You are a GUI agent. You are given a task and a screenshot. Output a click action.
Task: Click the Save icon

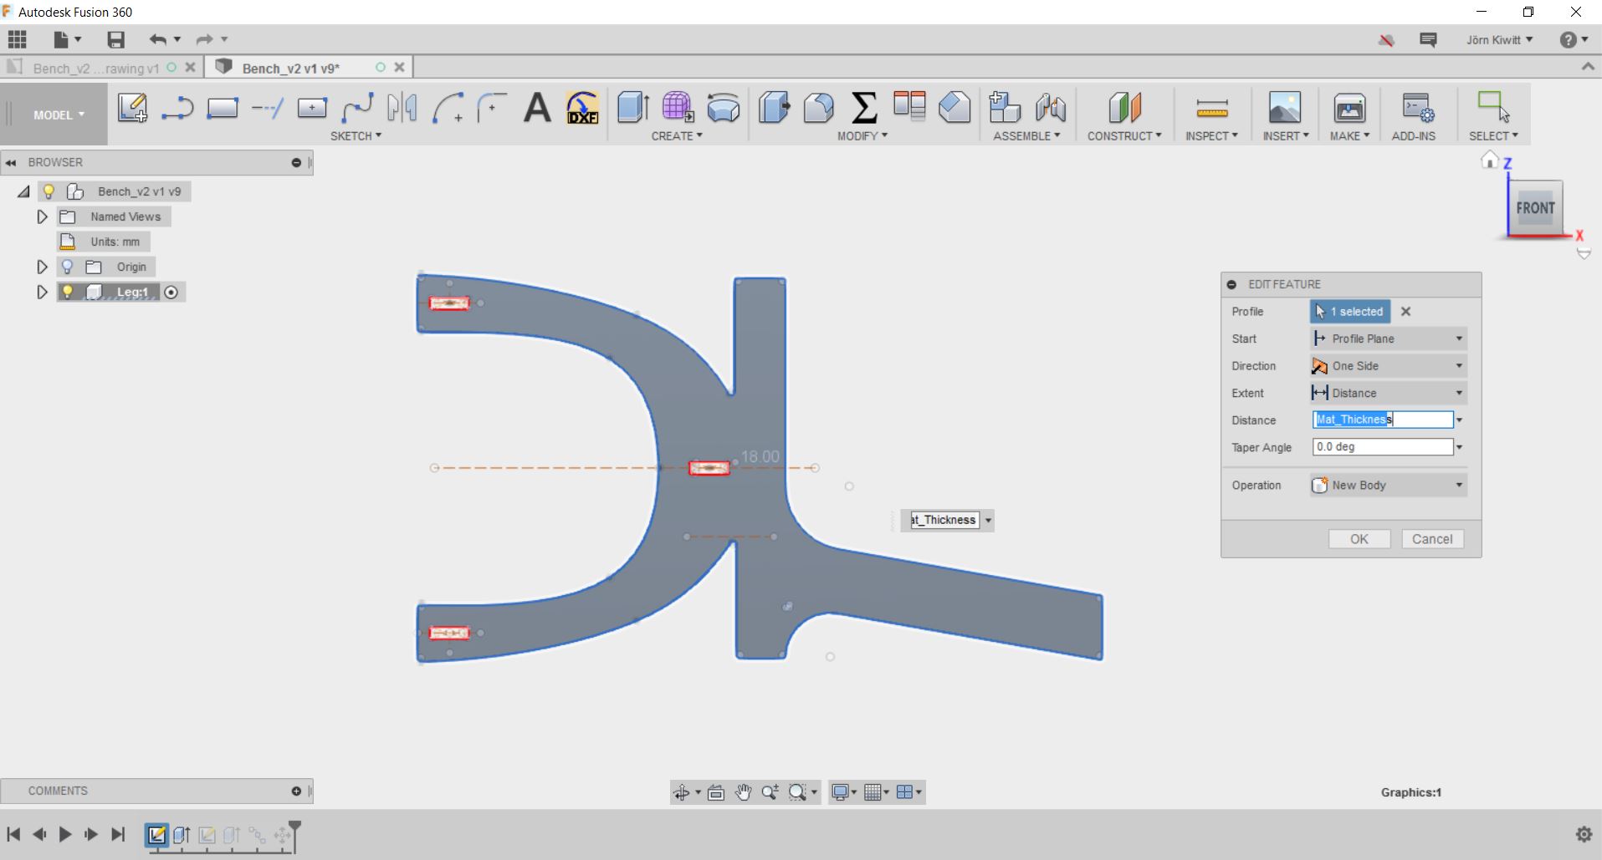click(x=115, y=39)
